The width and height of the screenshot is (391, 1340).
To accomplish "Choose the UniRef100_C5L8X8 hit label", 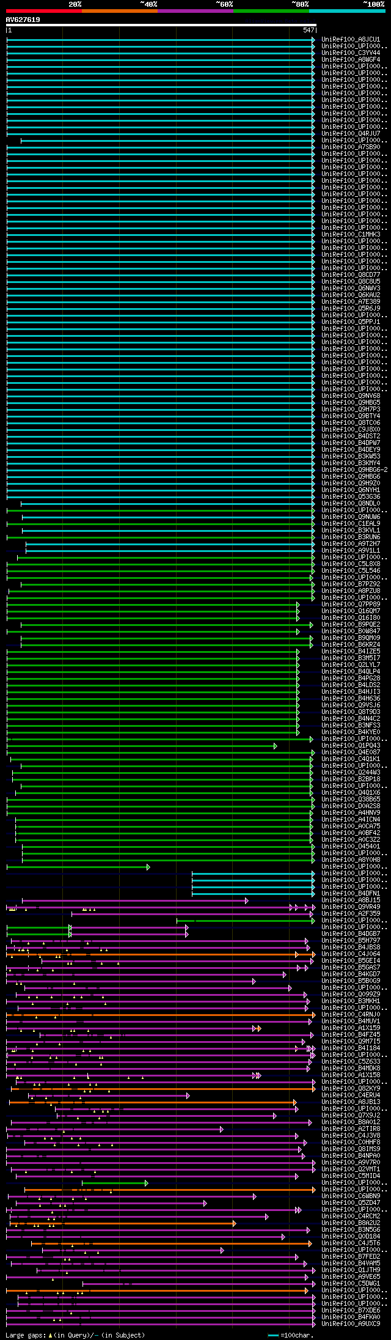I will pyautogui.click(x=351, y=564).
